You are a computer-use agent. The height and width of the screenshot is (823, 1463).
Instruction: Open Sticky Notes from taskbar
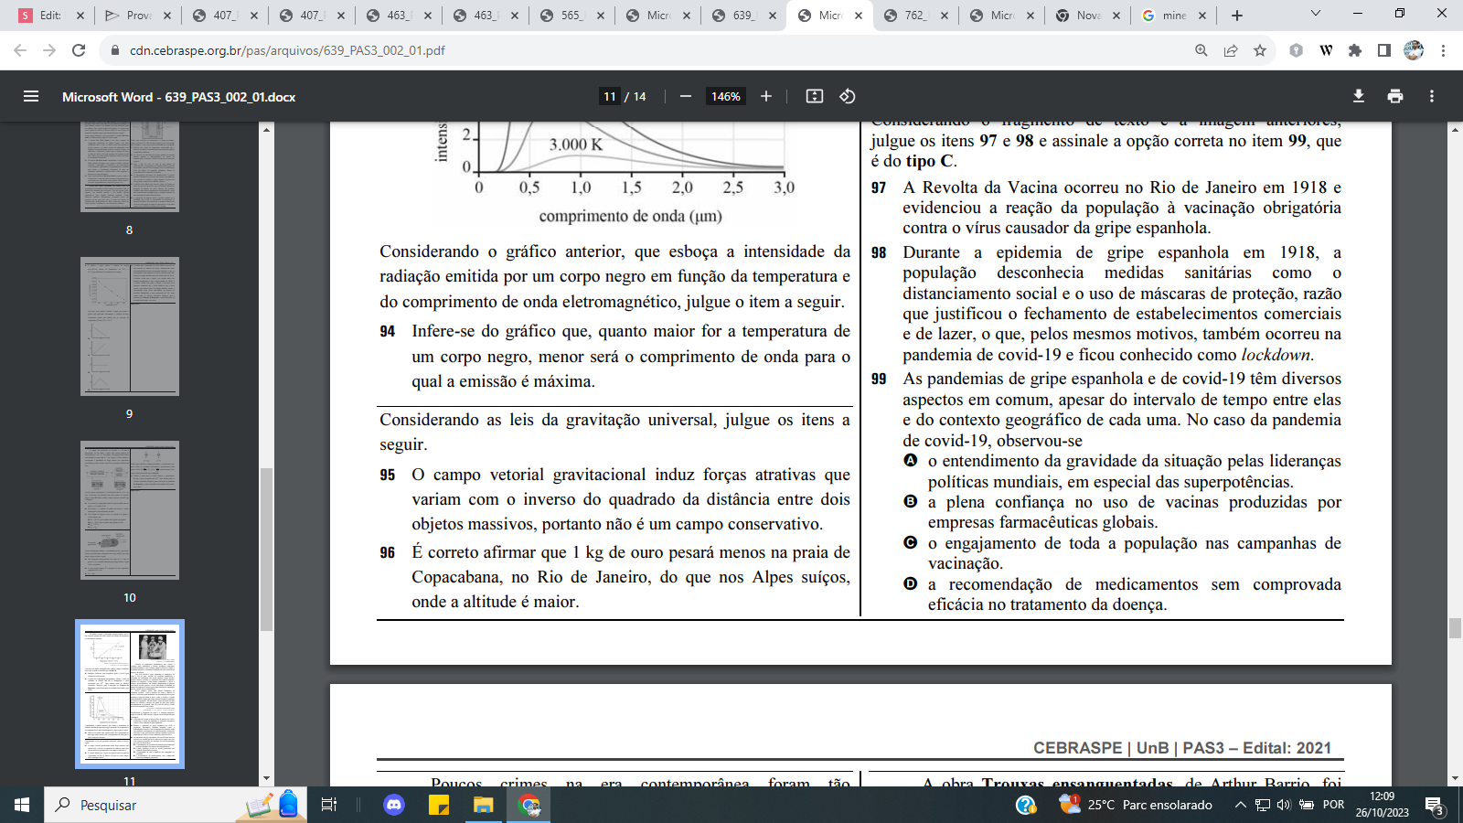[x=439, y=805]
